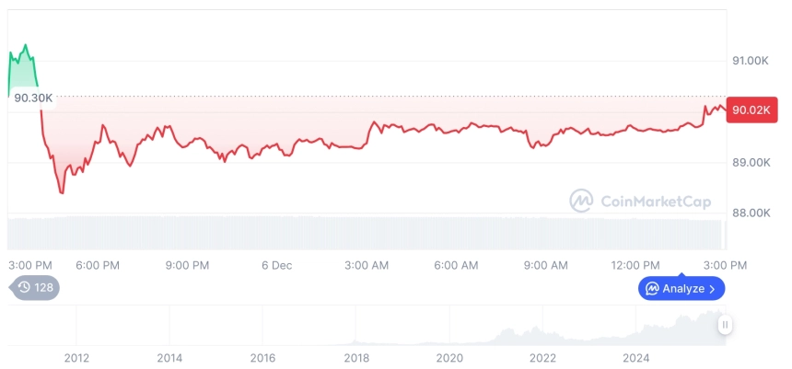Expand Analyze using its chevron arrow
Image resolution: width=792 pixels, height=369 pixels.
712,289
